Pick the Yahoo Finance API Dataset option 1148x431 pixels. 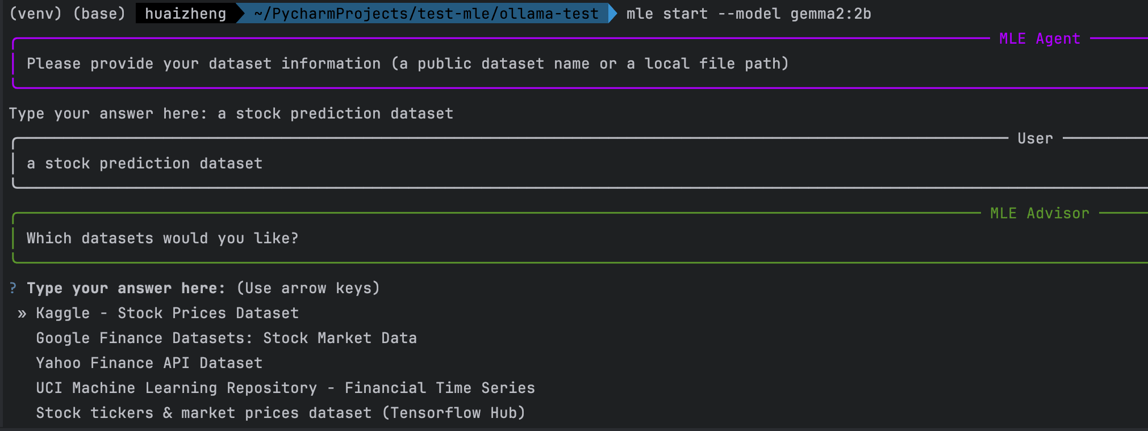pyautogui.click(x=149, y=363)
